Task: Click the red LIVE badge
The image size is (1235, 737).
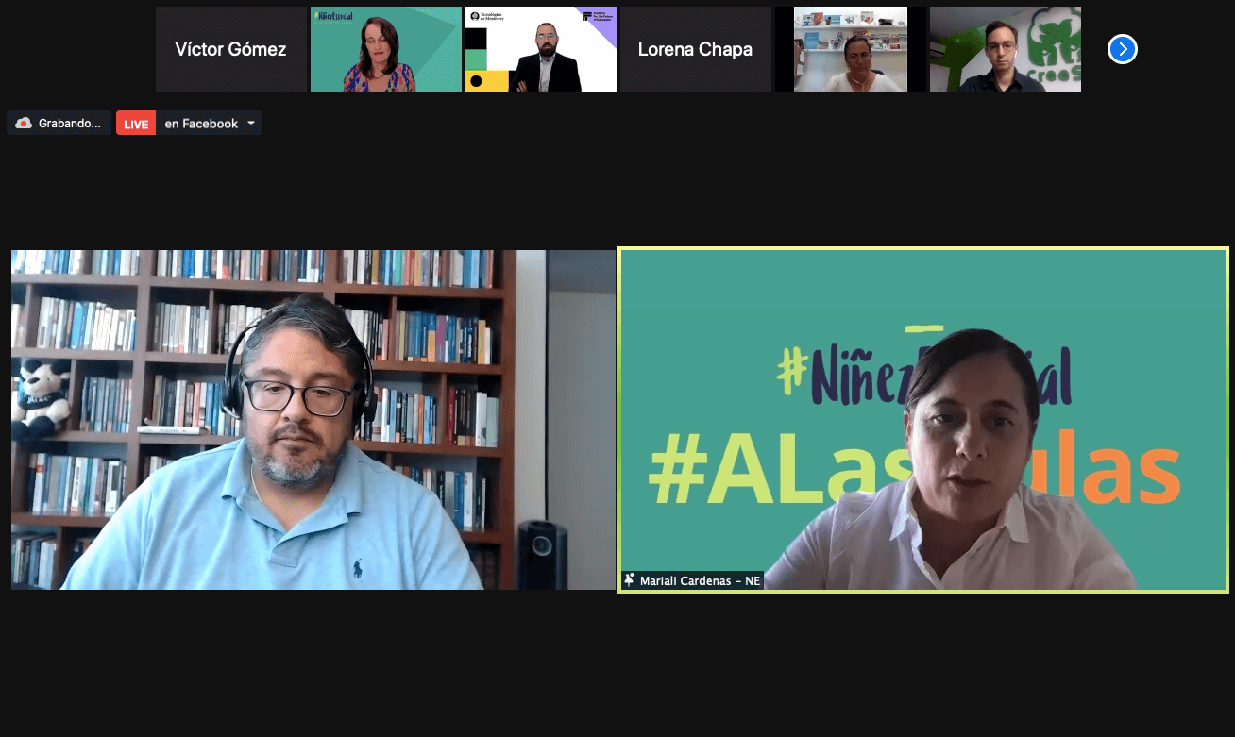Action: 136,124
